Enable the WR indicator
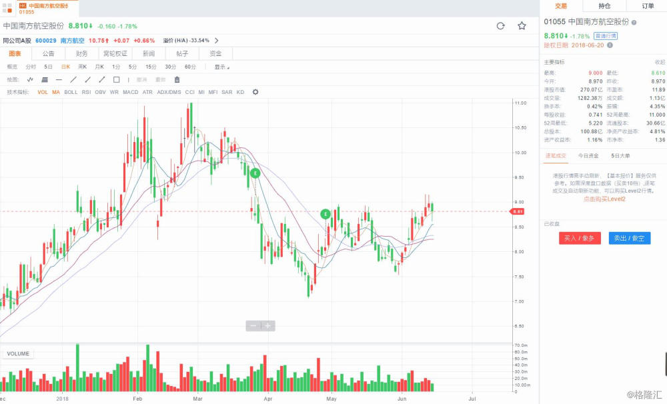667x404 pixels. pos(114,92)
